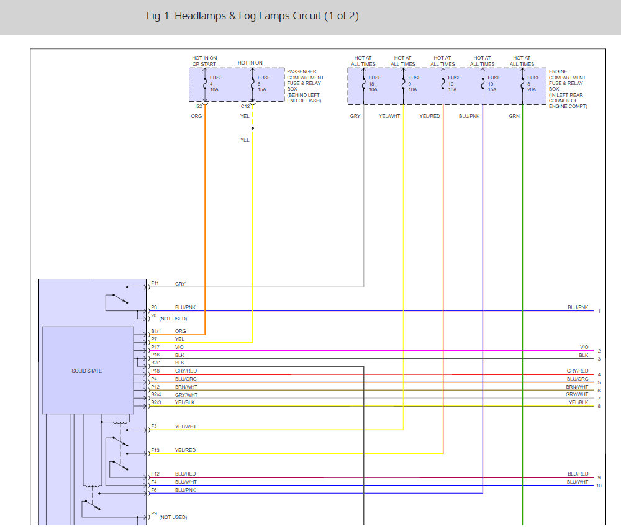Click the "BRN/WHT" label at the right edge
This screenshot has width=621, height=529.
pyautogui.click(x=577, y=387)
